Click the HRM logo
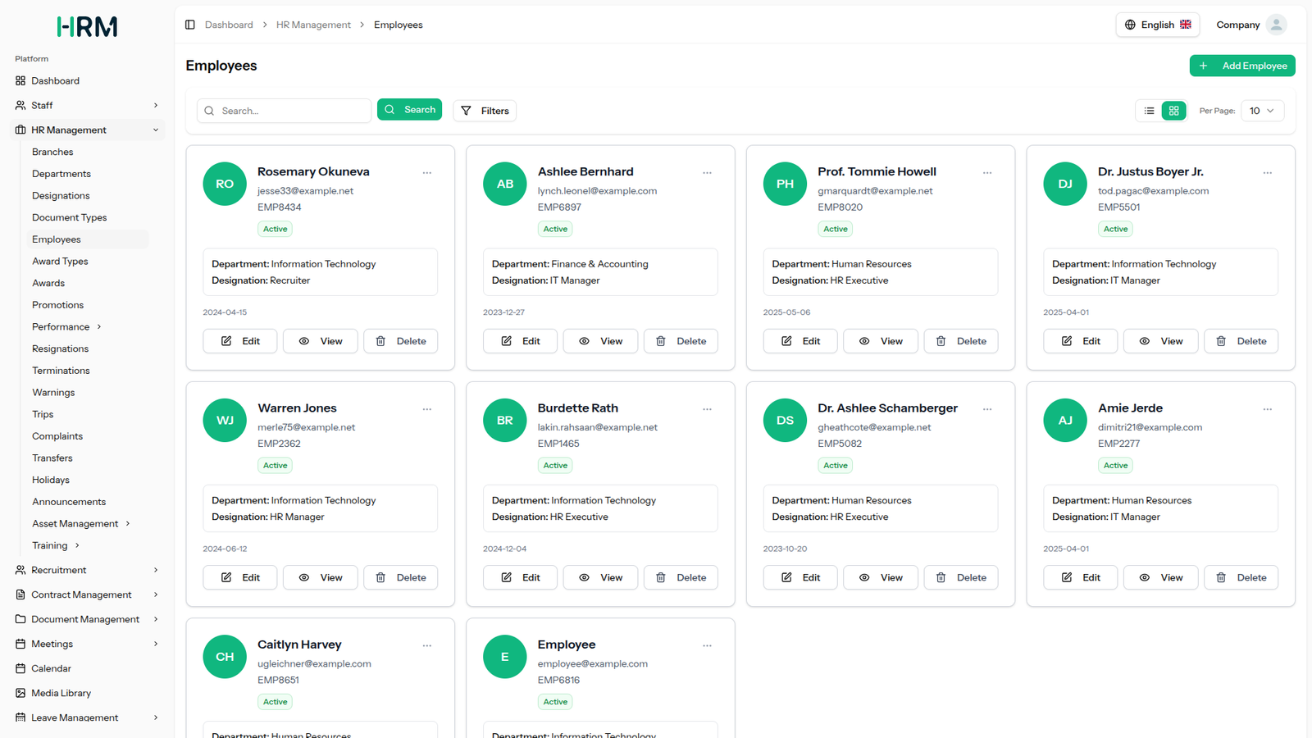 tap(87, 27)
